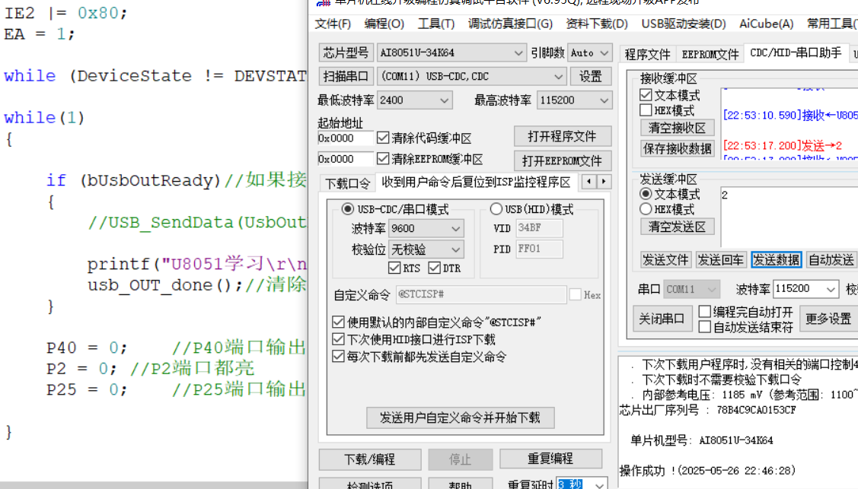Viewport: 858px width, 489px height.
Task: Open the 校验位 无校验 dropdown
Action: (x=426, y=249)
